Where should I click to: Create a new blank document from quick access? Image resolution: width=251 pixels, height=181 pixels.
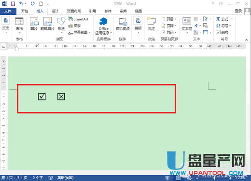tap(41, 3)
